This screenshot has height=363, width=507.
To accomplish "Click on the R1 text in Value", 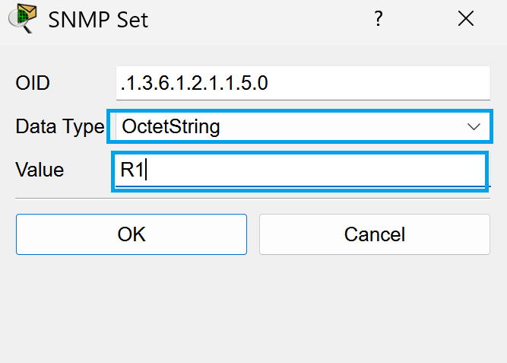I will [132, 170].
